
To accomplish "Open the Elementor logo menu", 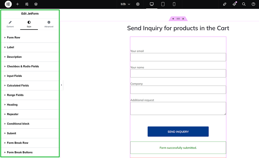I will (x=8, y=4).
